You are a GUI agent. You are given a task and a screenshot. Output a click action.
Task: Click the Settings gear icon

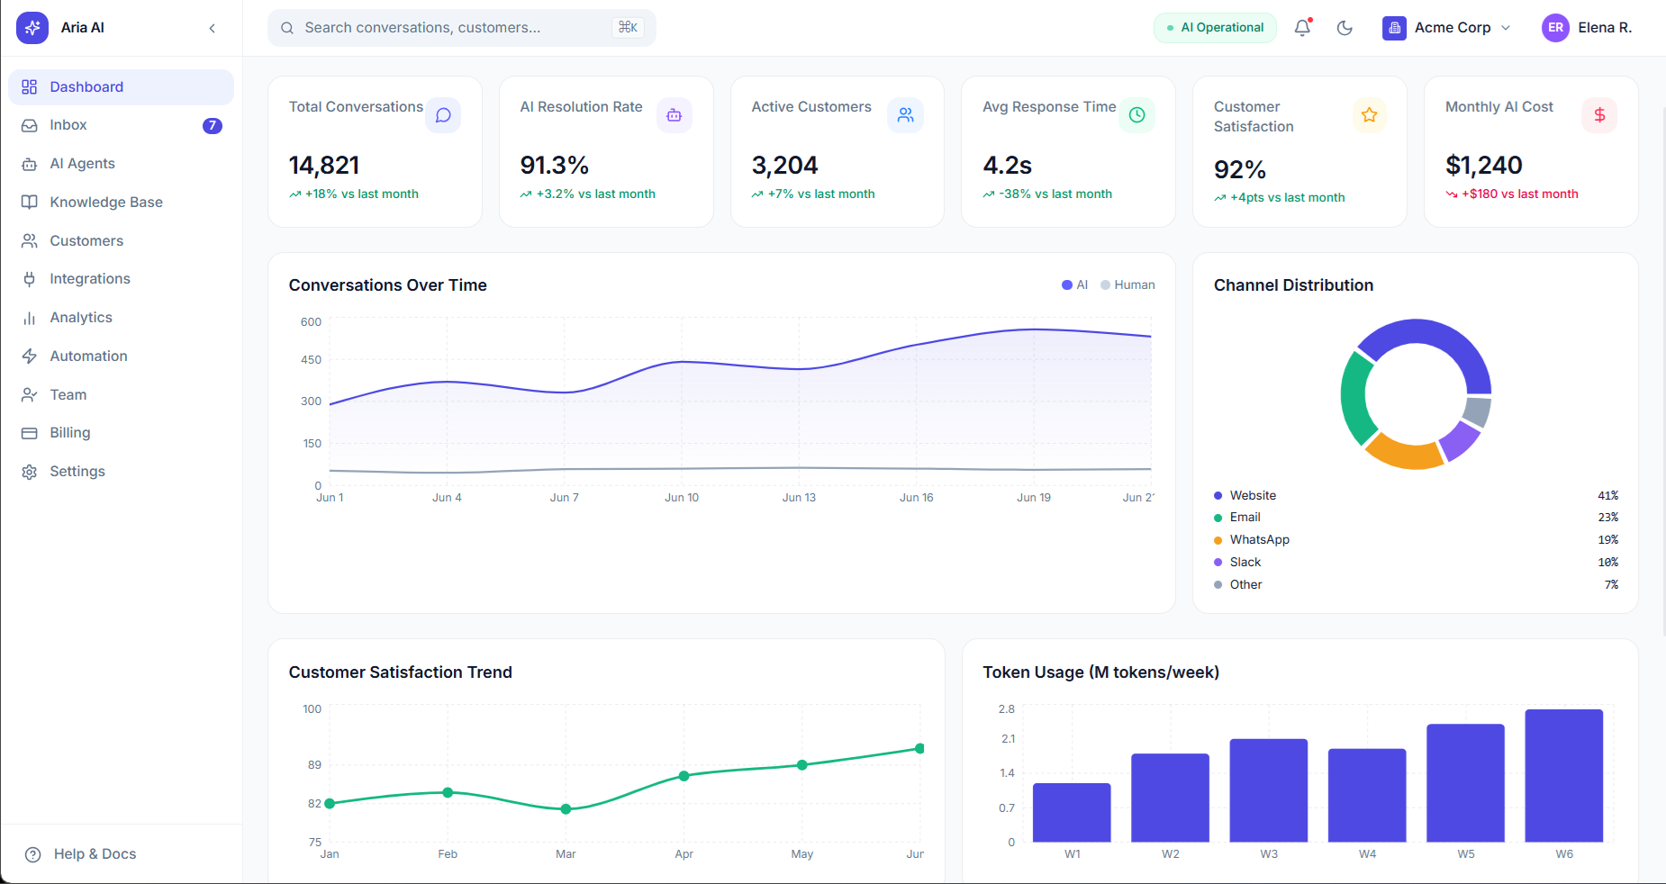click(x=30, y=472)
